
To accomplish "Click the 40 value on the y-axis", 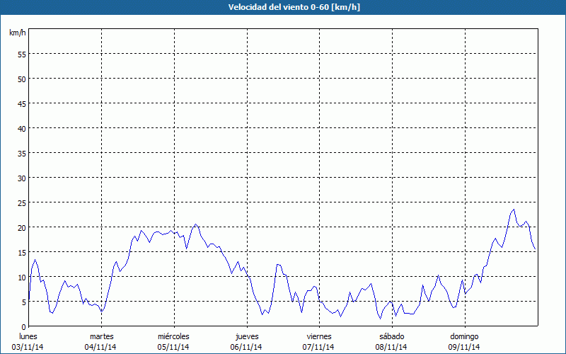I will [21, 128].
